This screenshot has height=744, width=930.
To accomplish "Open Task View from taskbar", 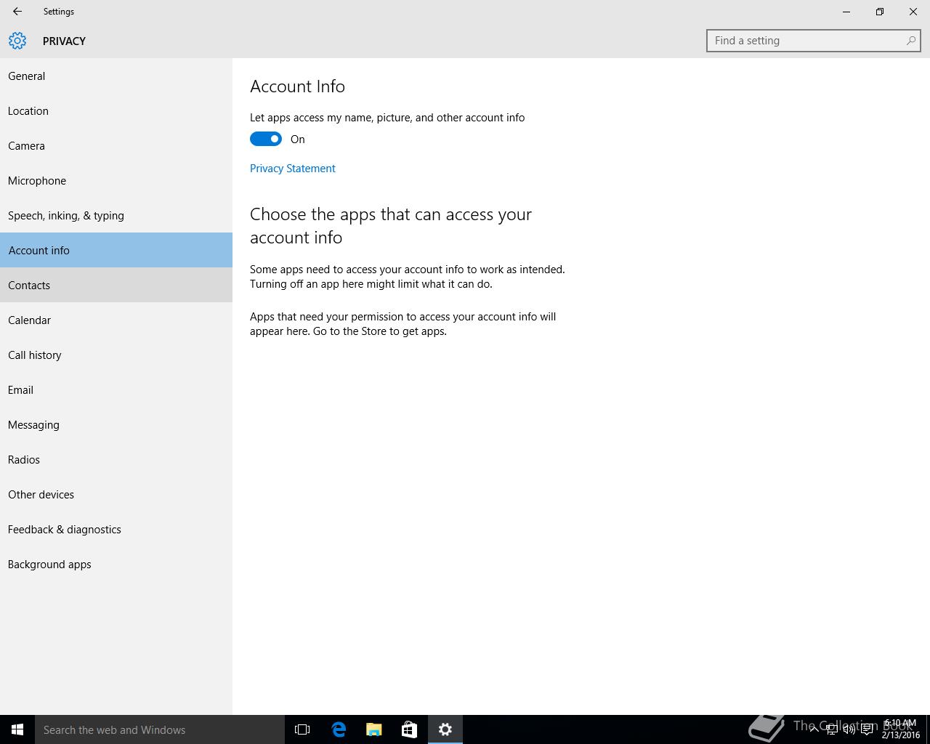I will pyautogui.click(x=302, y=729).
